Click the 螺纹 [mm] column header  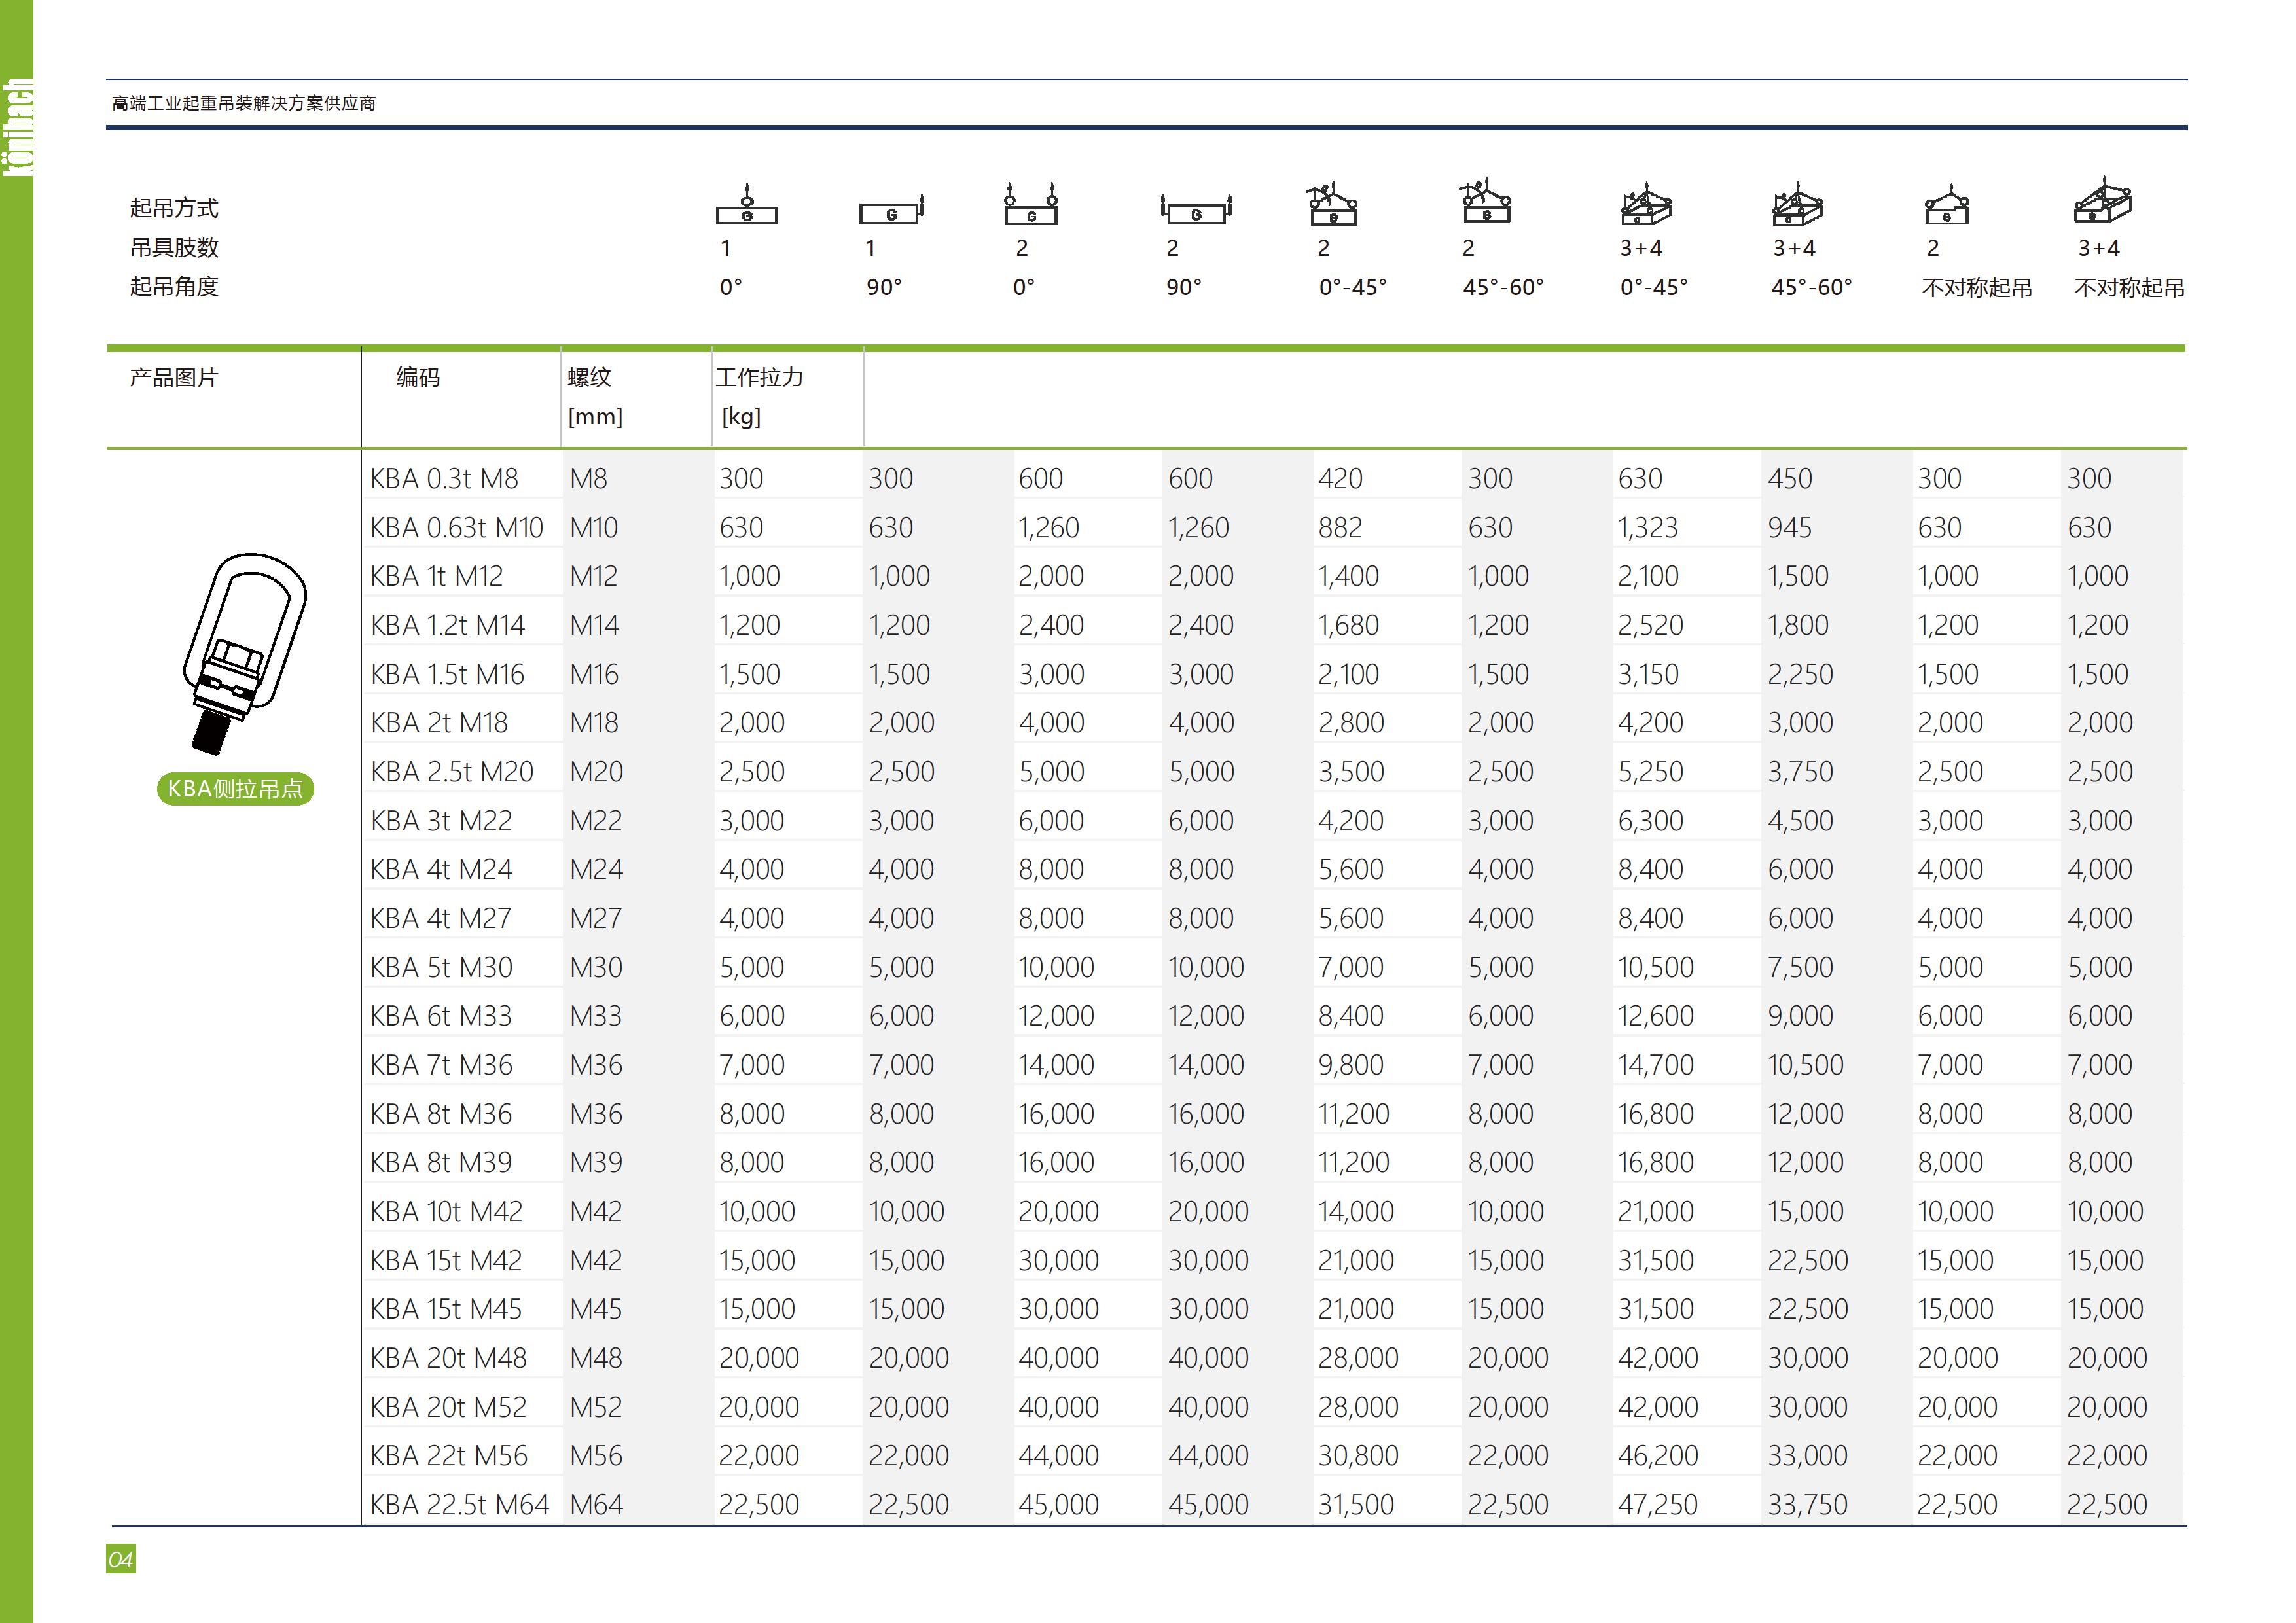click(x=595, y=397)
